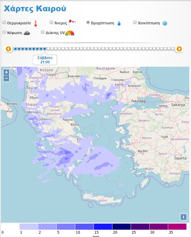Click the snowflake snowfall icon
The height and width of the screenshot is (237, 191).
click(164, 23)
